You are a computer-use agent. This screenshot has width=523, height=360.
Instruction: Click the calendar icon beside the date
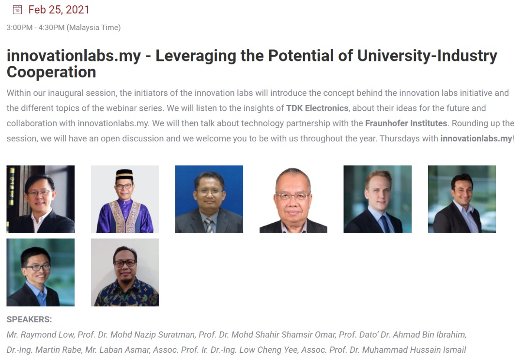point(17,10)
